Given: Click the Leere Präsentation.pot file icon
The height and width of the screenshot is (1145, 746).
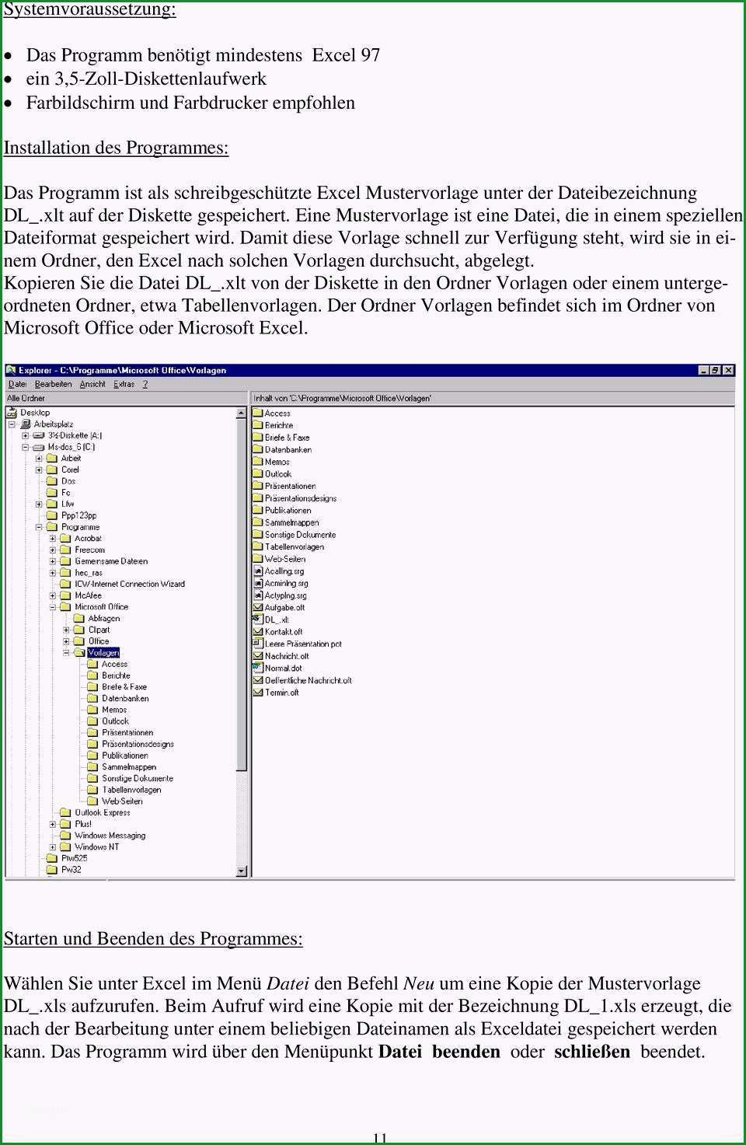Looking at the screenshot, I should click(258, 644).
